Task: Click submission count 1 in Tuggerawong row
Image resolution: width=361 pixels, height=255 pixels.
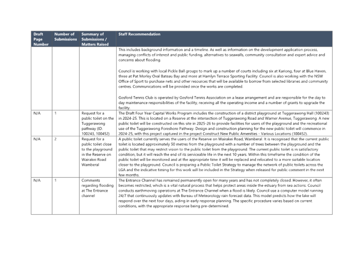Action: click(55, 113)
